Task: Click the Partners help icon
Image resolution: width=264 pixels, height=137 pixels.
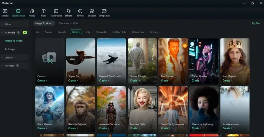Action: (x=17, y=66)
